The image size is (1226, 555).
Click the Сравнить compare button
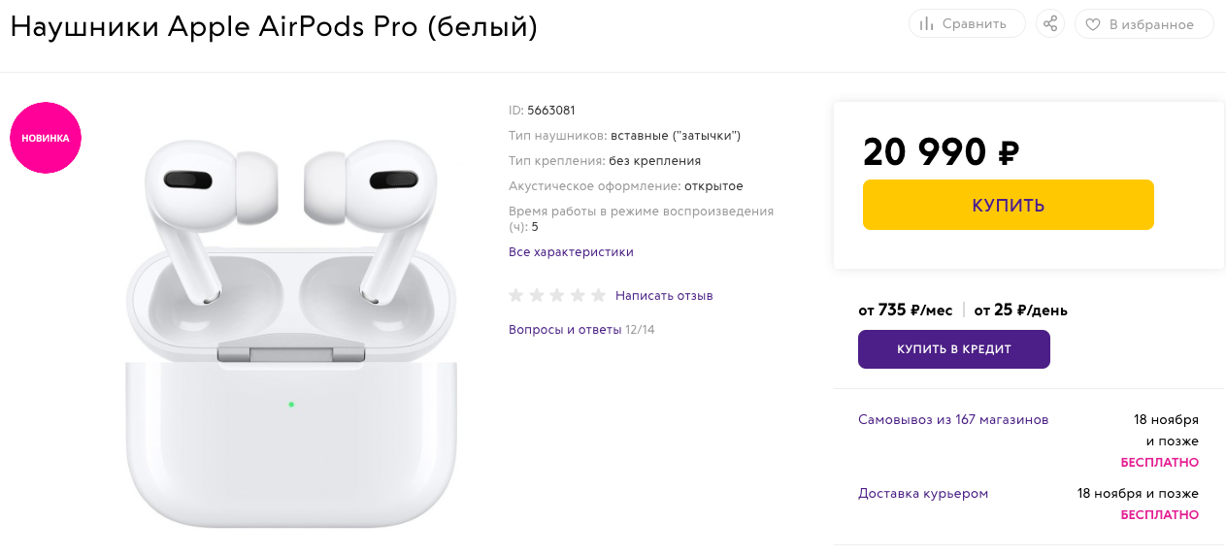[x=966, y=24]
